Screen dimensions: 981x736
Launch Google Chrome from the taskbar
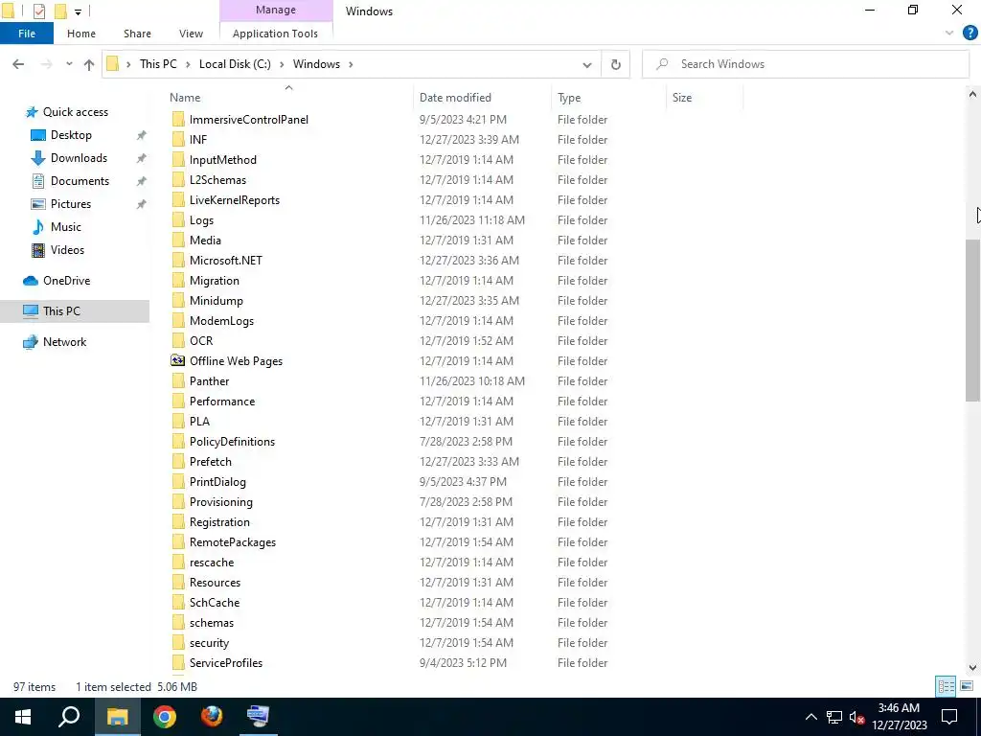tap(165, 717)
